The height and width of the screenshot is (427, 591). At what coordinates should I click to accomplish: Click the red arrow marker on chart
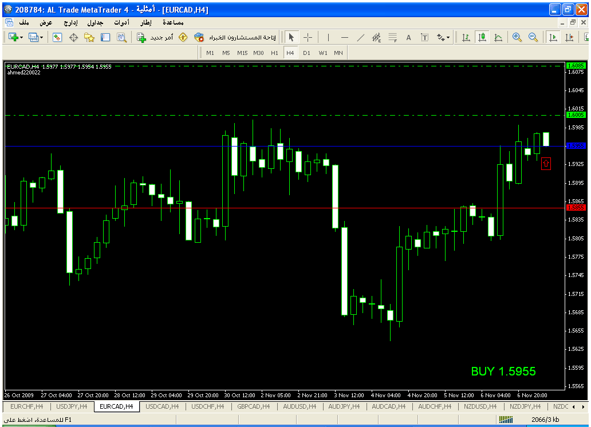click(546, 164)
